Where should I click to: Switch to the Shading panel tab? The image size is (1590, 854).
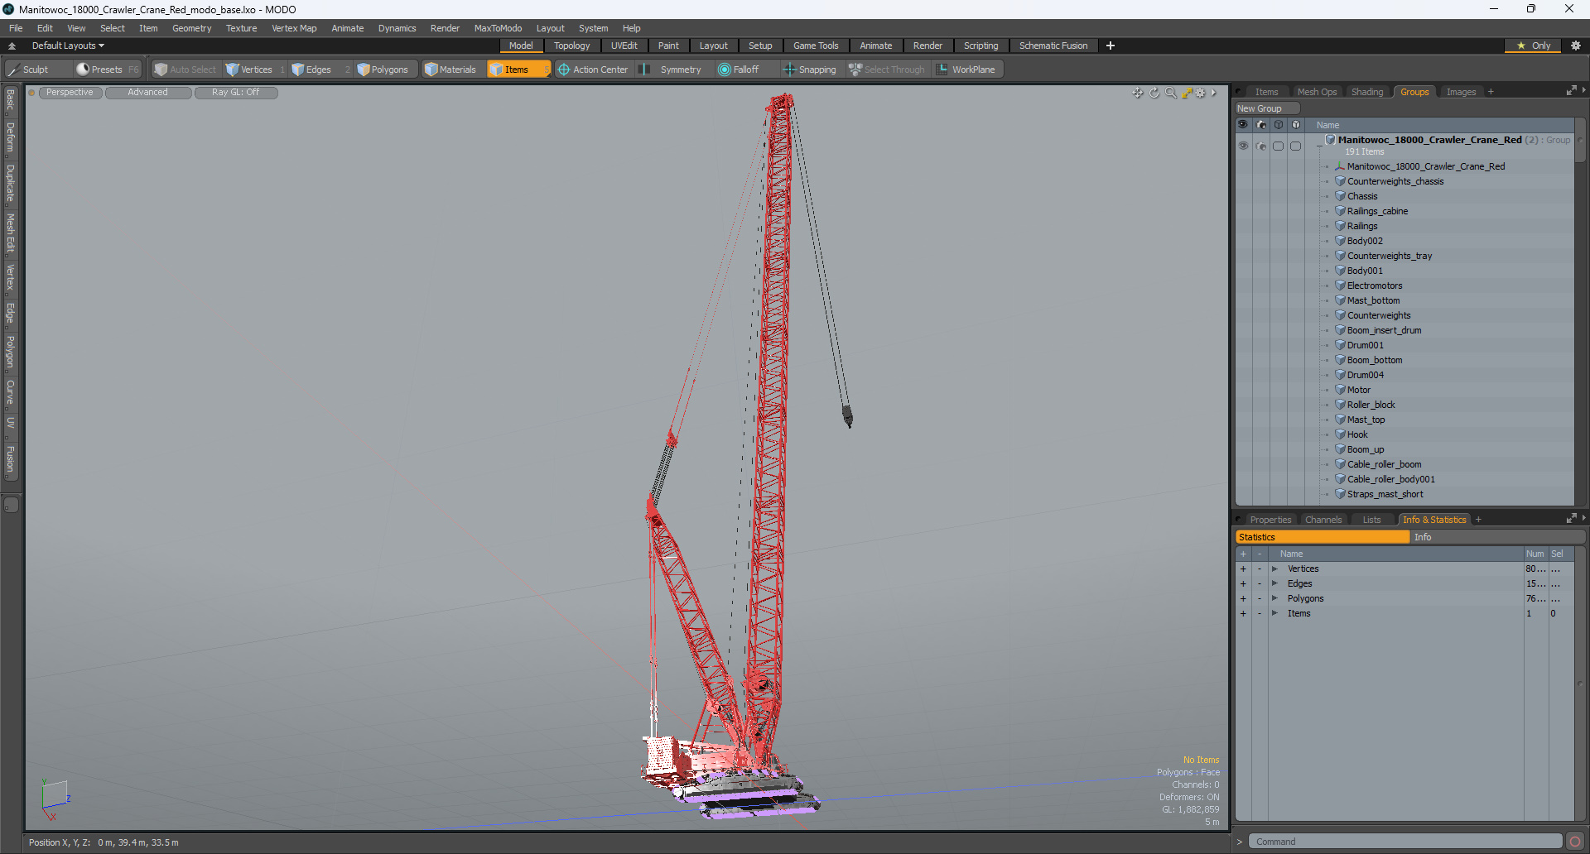[1367, 92]
